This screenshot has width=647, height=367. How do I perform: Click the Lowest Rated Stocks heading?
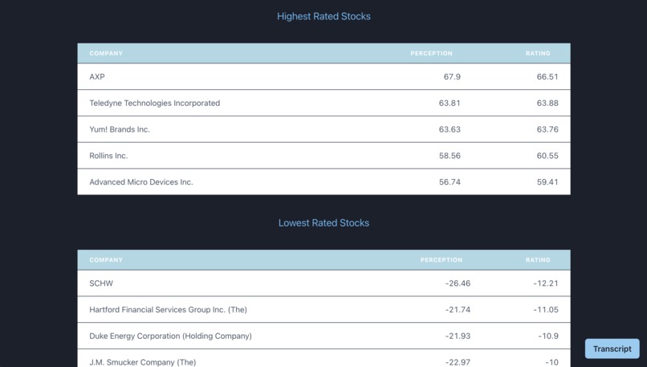(x=323, y=223)
